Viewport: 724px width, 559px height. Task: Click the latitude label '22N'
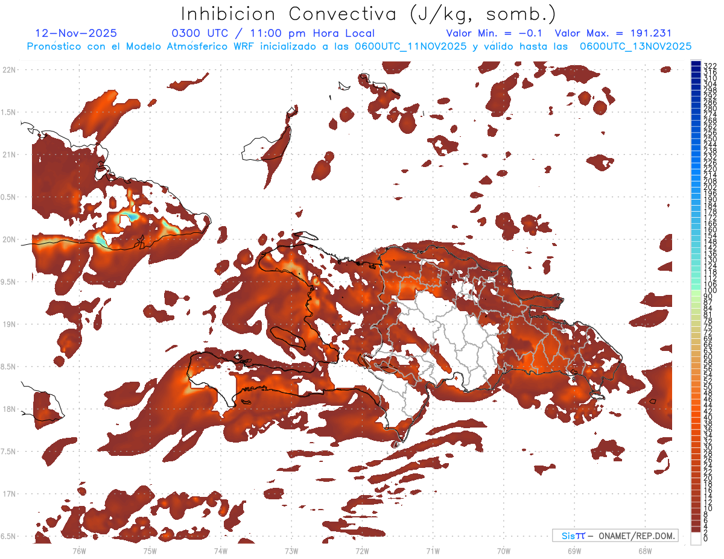tap(9, 69)
